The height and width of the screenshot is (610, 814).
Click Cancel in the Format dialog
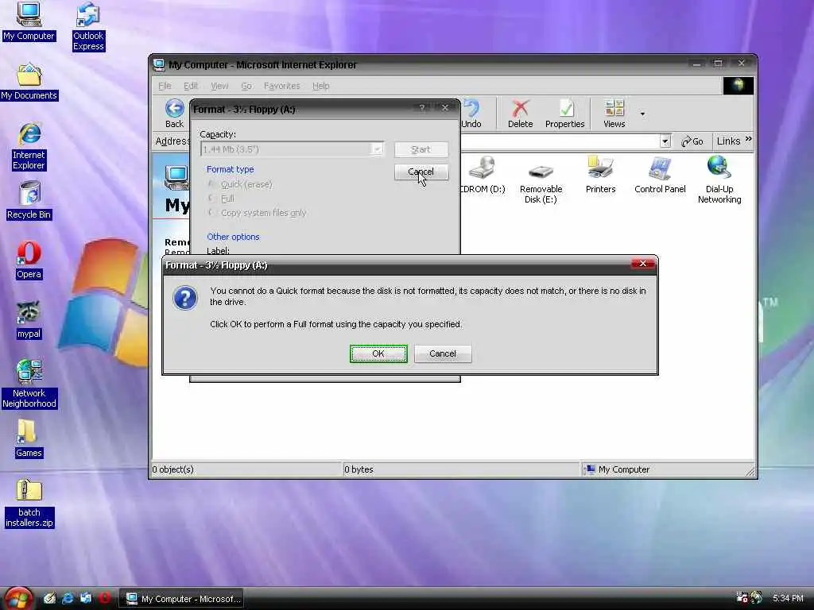[421, 172]
